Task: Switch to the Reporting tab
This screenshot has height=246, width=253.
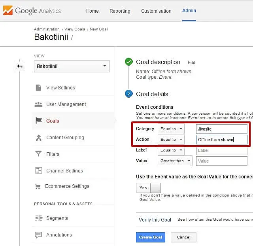Action: 119,11
